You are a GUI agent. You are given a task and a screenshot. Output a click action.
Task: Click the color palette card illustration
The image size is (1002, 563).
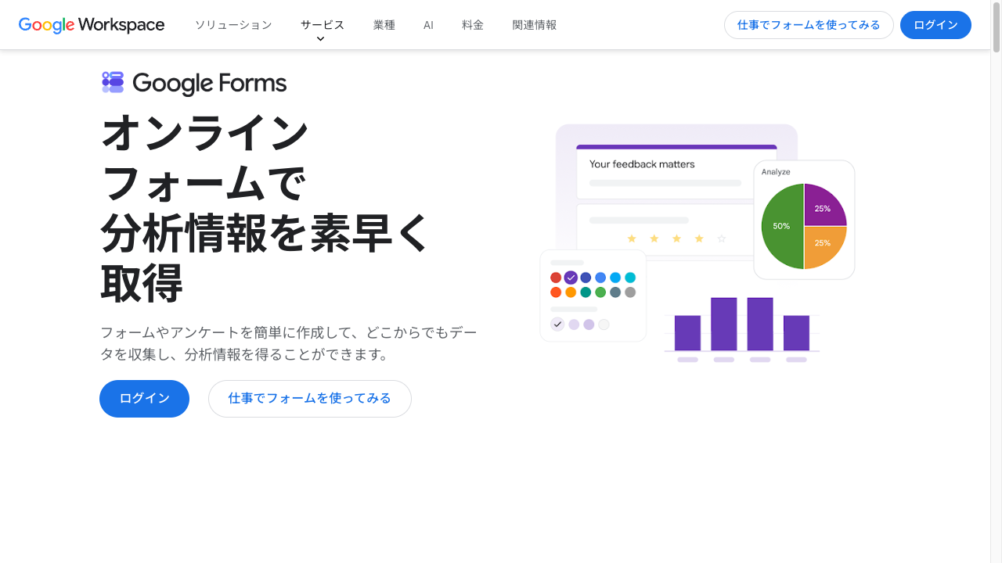coord(593,296)
